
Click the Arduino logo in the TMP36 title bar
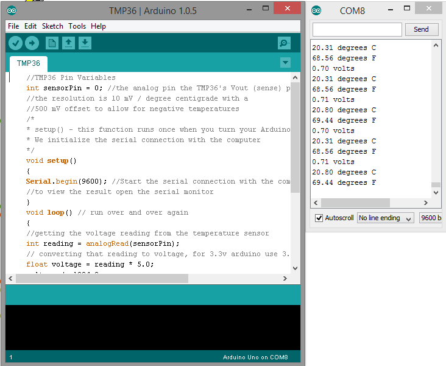[x=12, y=11]
